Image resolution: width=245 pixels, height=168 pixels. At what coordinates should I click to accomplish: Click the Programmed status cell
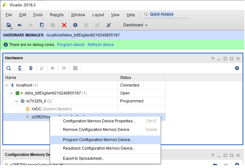click(141, 101)
